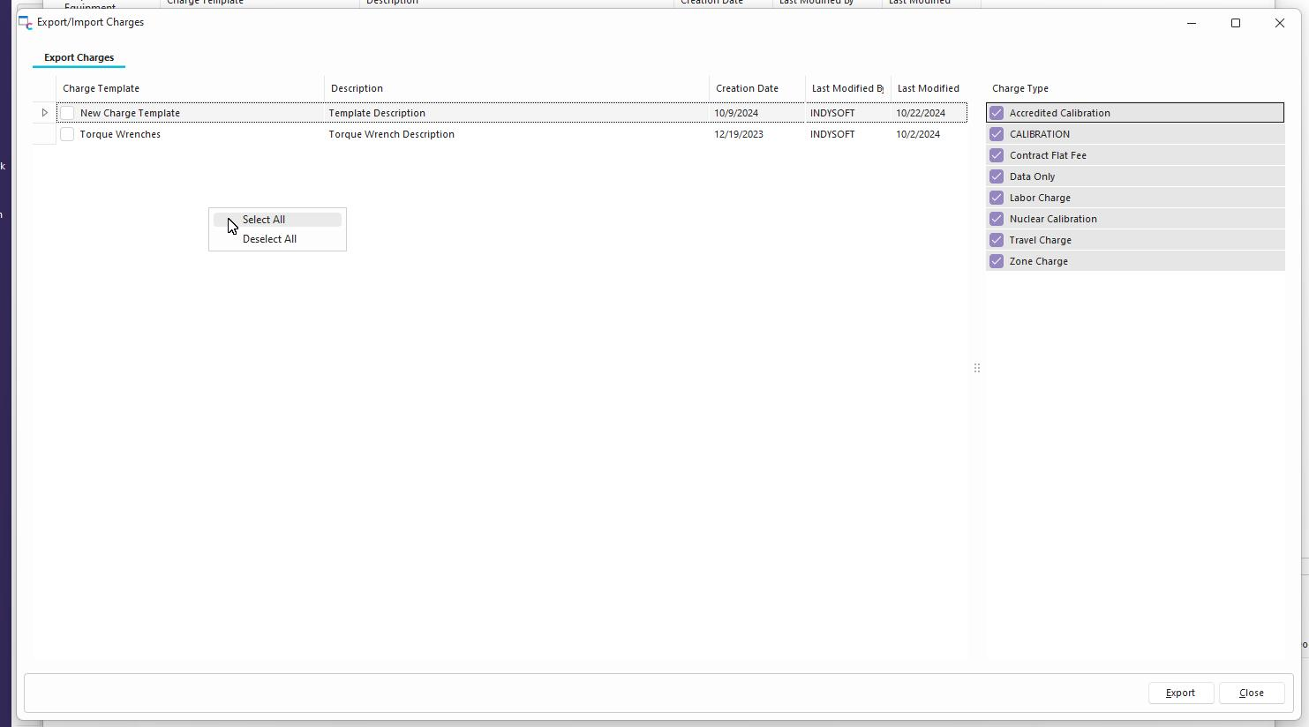This screenshot has height=727, width=1309.
Task: Check the New Charge Template checkbox
Action: point(67,113)
